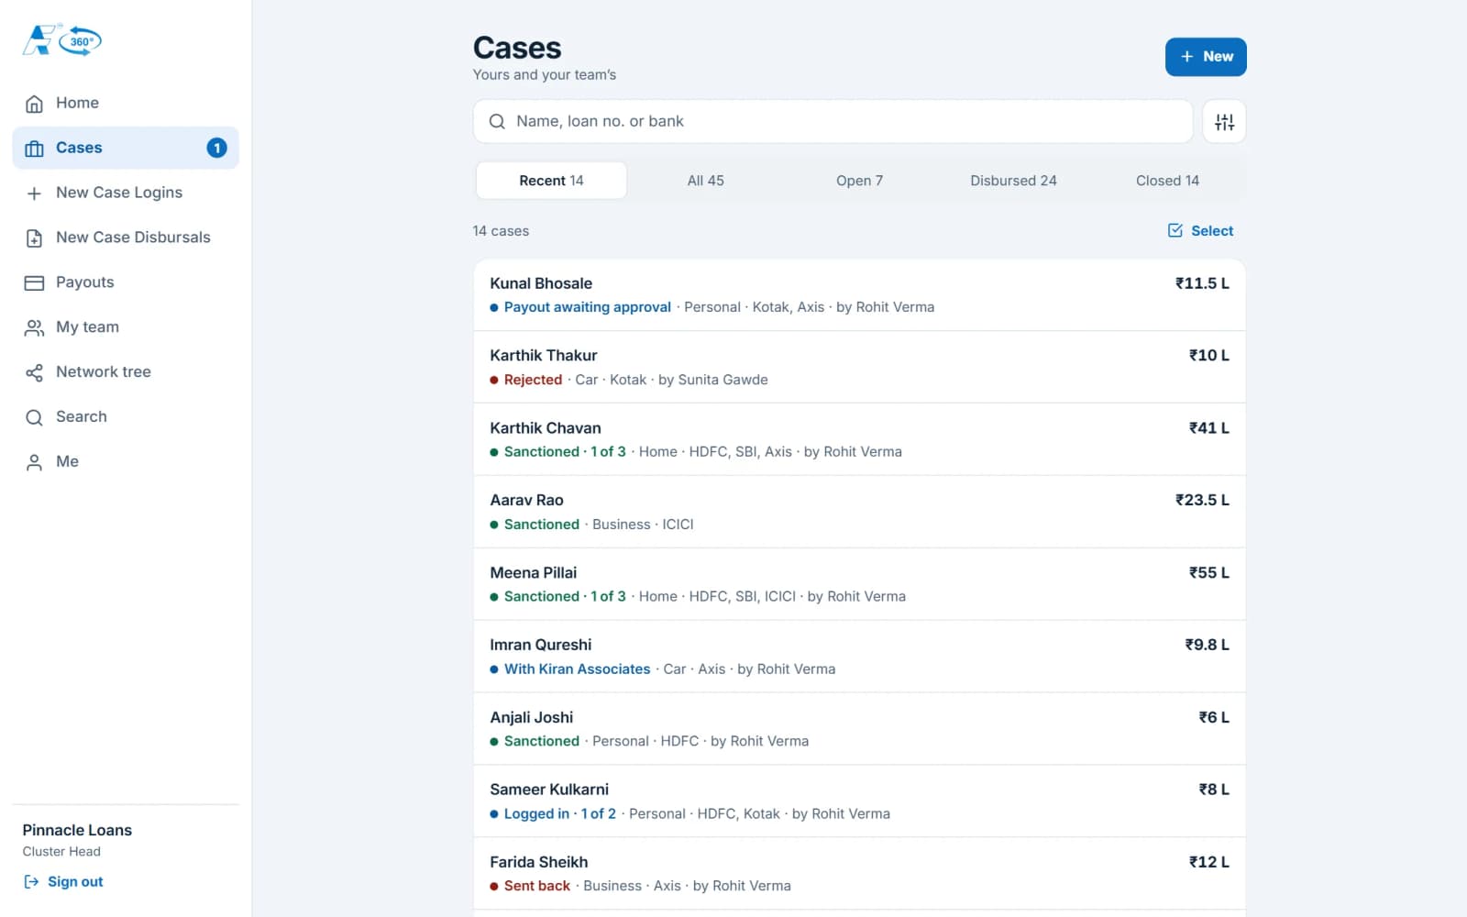Click the Select link above the list
1467x917 pixels.
(1200, 231)
